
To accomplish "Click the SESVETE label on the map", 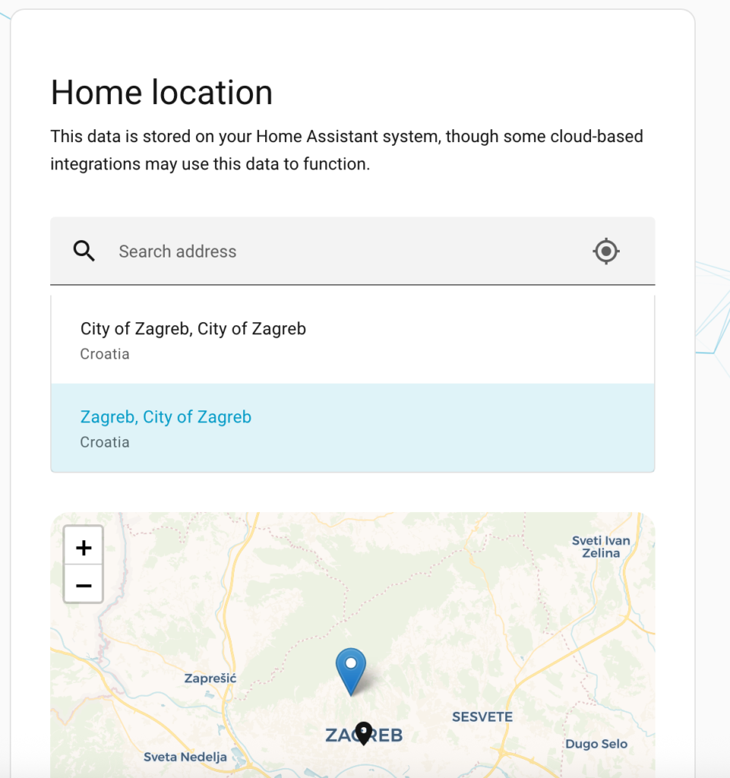I will 482,716.
